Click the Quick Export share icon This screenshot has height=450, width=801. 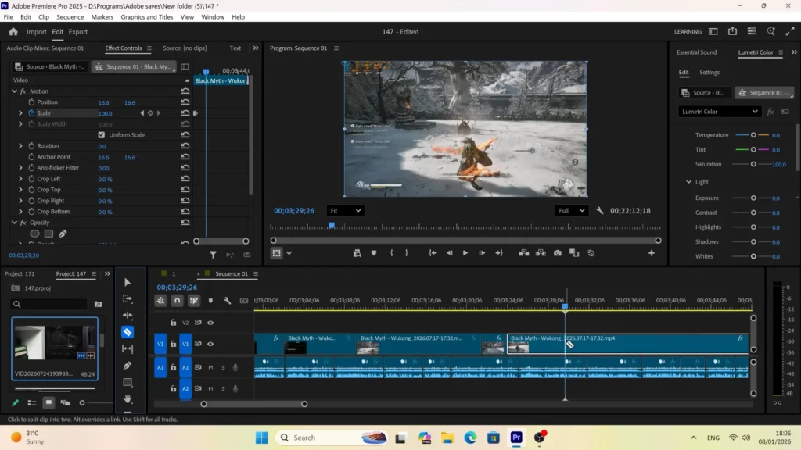732,31
